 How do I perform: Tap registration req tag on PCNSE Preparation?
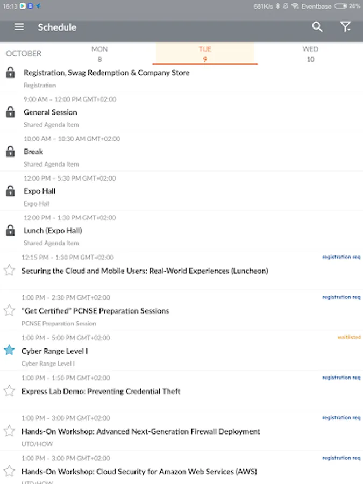point(341,297)
